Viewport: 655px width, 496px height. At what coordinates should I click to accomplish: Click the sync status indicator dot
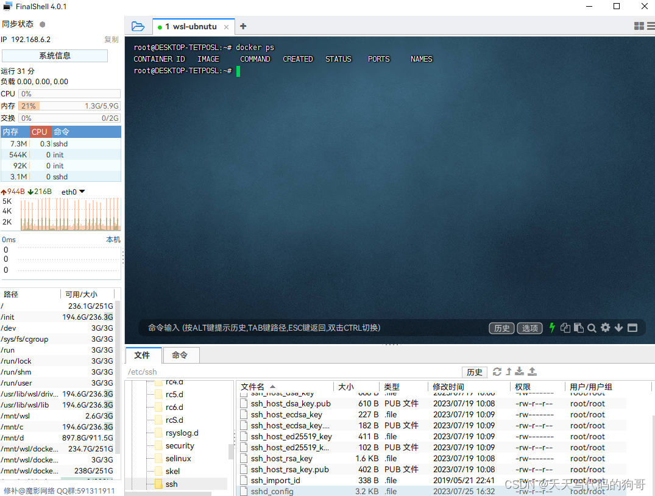tap(42, 24)
